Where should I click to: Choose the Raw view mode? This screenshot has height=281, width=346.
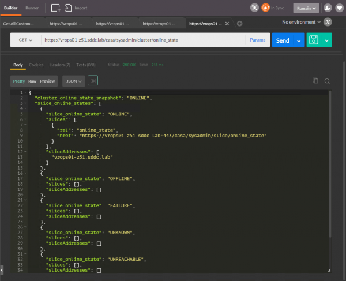point(32,81)
